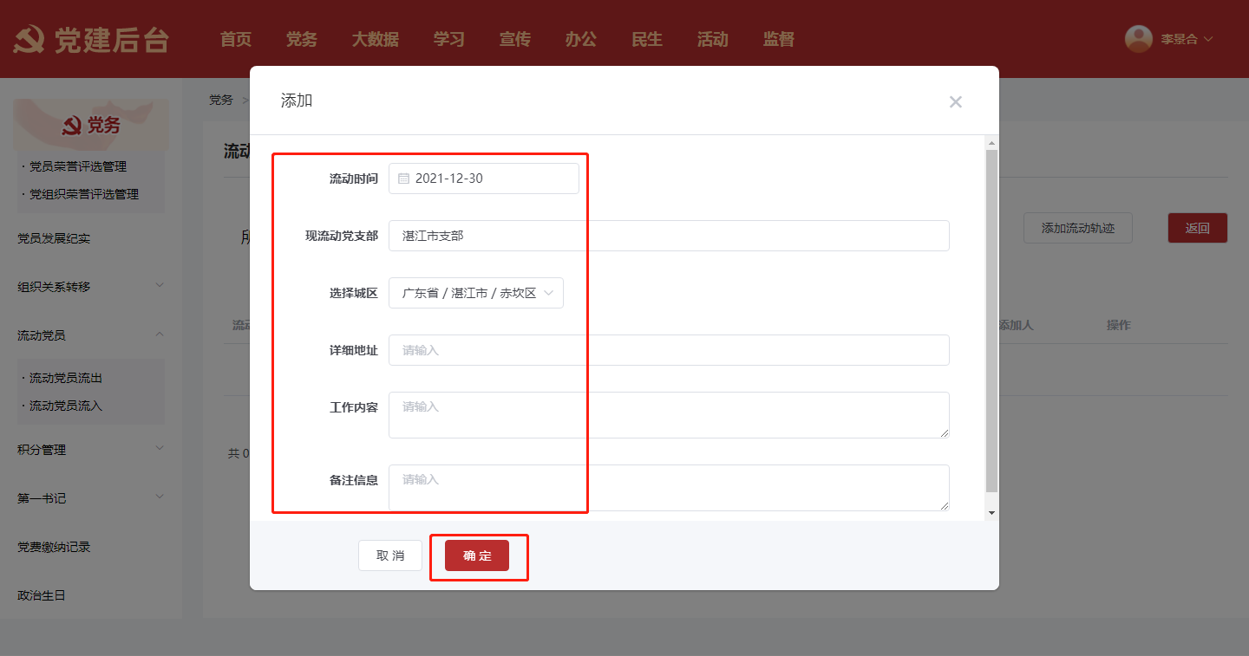Click the 工作内容 text area

click(x=669, y=415)
